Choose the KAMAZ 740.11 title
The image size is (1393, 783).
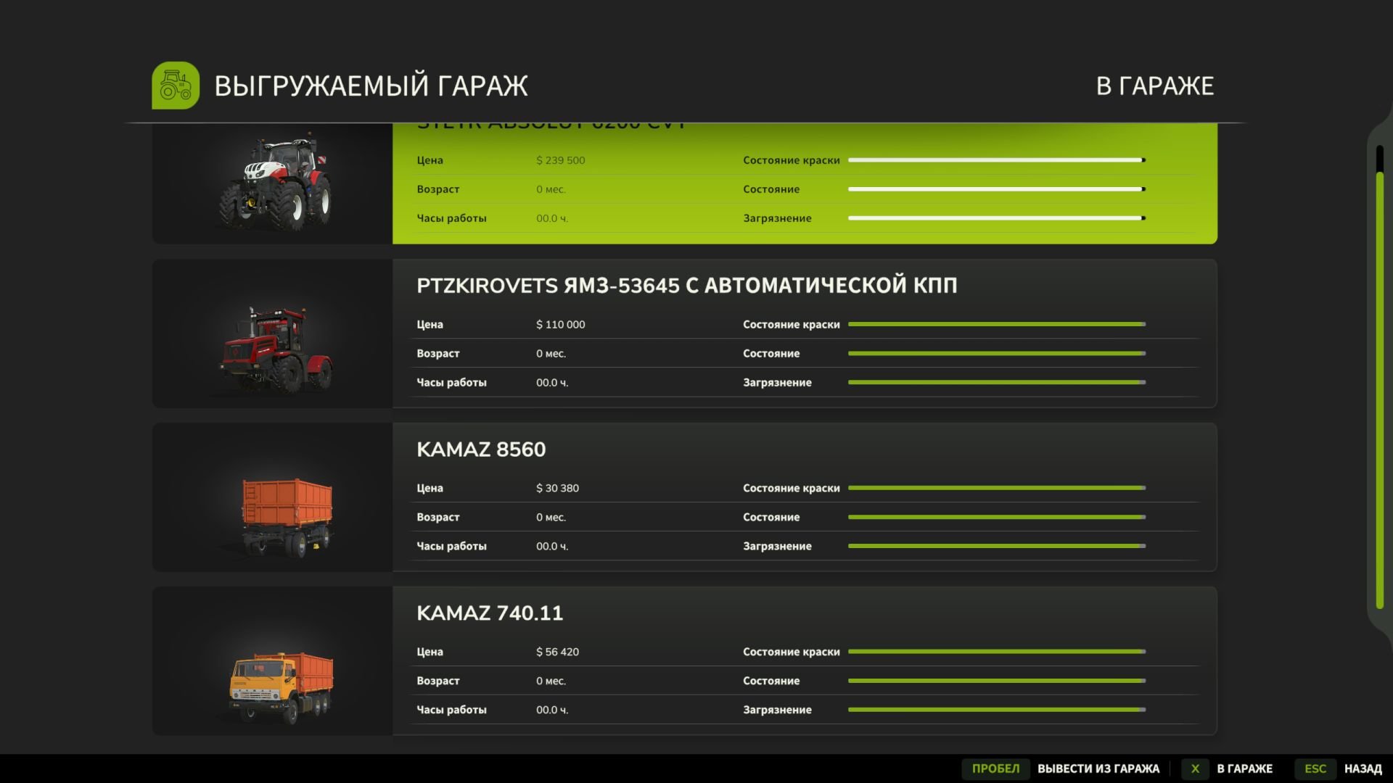(490, 613)
